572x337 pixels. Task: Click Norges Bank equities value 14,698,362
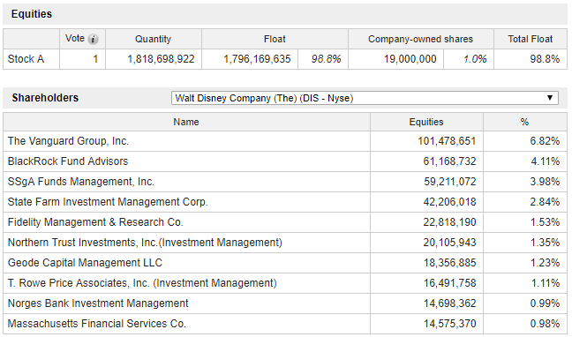tap(450, 303)
